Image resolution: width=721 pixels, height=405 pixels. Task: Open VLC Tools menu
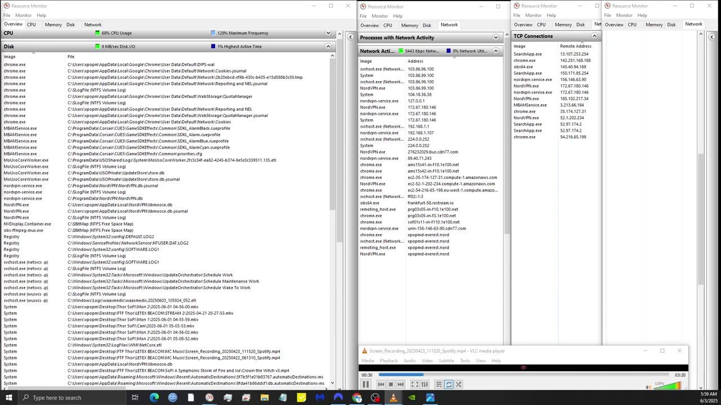click(x=465, y=361)
